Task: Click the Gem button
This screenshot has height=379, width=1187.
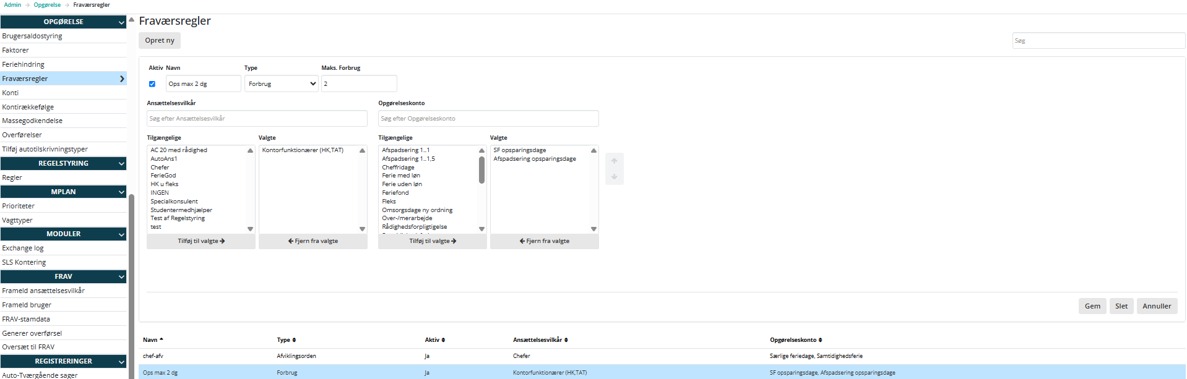Action: coord(1092,306)
